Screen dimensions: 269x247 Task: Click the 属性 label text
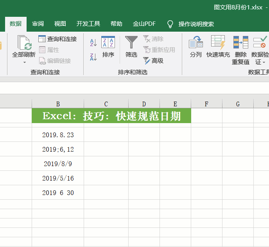53,50
